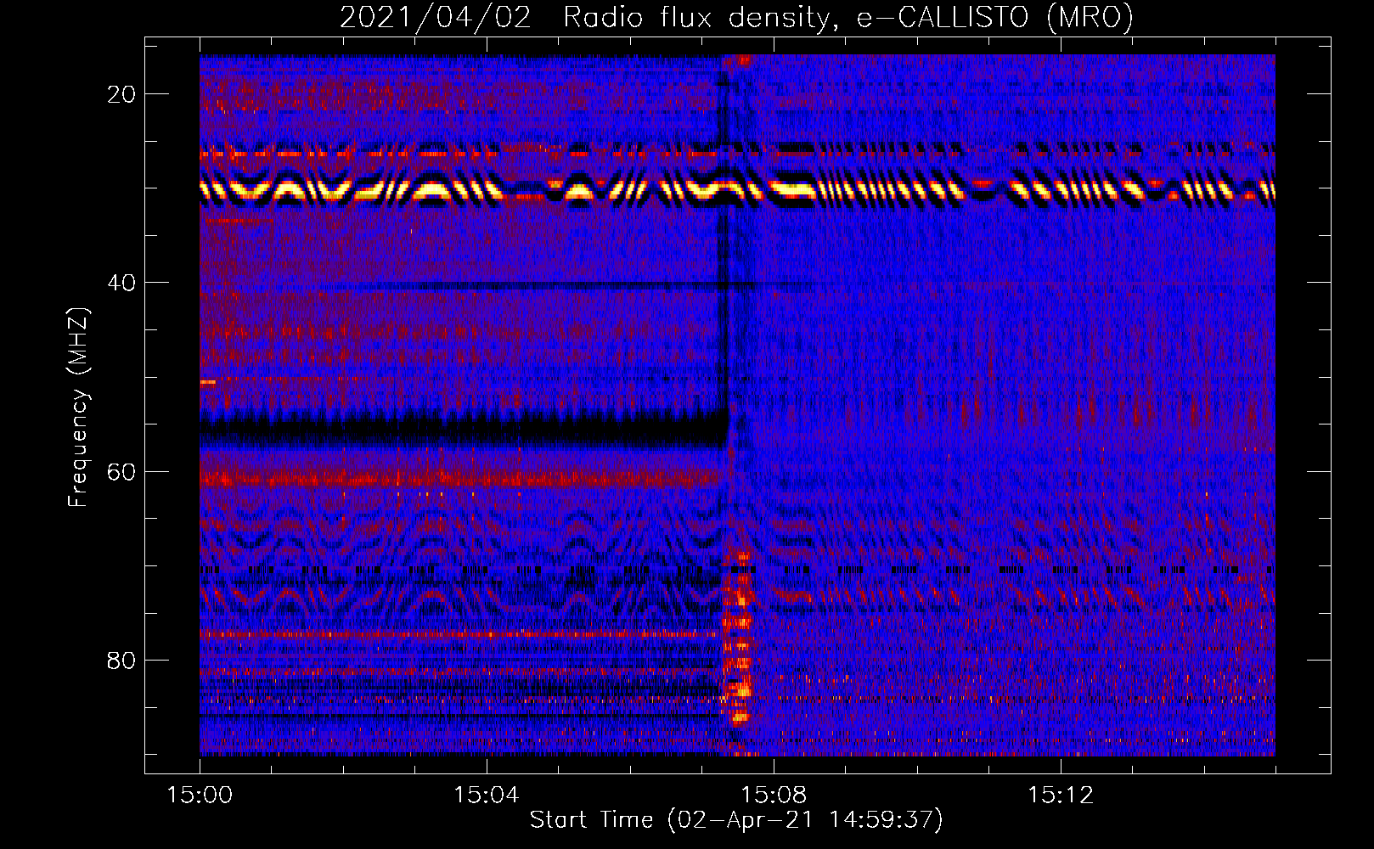The height and width of the screenshot is (849, 1374).
Task: Click the 40 MHz frequency tick label
Action: tap(121, 283)
